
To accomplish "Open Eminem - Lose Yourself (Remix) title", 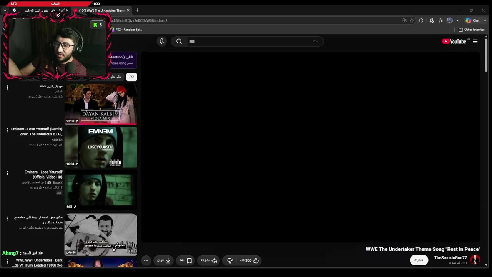I will click(x=37, y=132).
